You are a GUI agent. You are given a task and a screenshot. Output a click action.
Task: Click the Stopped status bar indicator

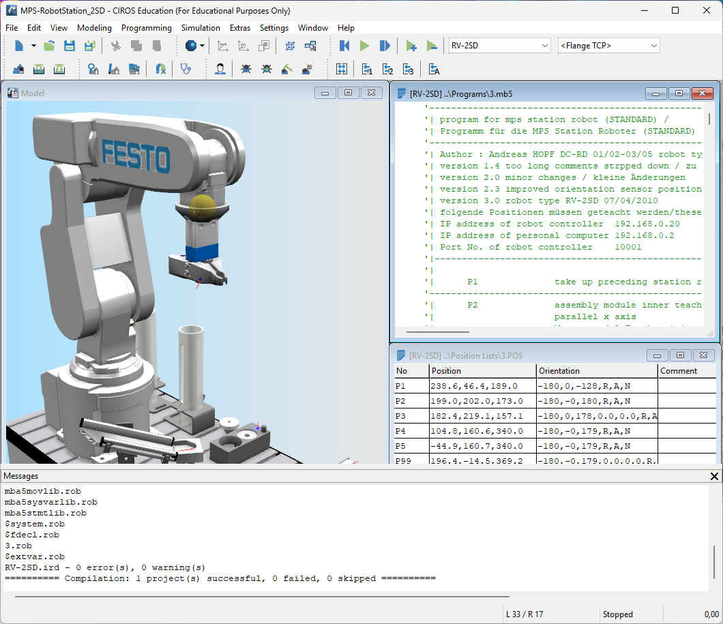pyautogui.click(x=617, y=614)
